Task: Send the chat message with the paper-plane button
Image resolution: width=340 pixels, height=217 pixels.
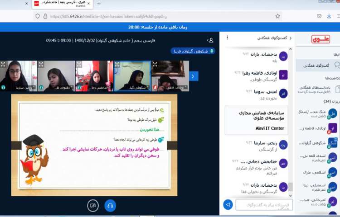Action: click(x=228, y=204)
